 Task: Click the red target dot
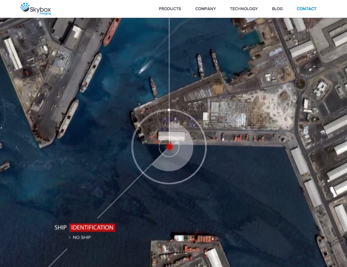[x=169, y=147]
